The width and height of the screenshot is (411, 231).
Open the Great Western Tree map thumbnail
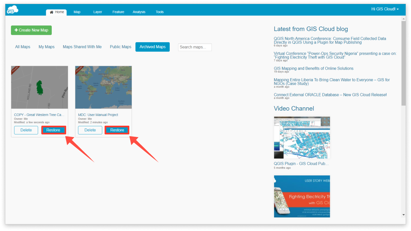39,87
